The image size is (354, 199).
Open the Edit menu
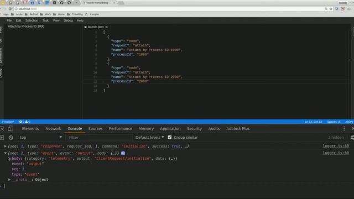(18, 20)
